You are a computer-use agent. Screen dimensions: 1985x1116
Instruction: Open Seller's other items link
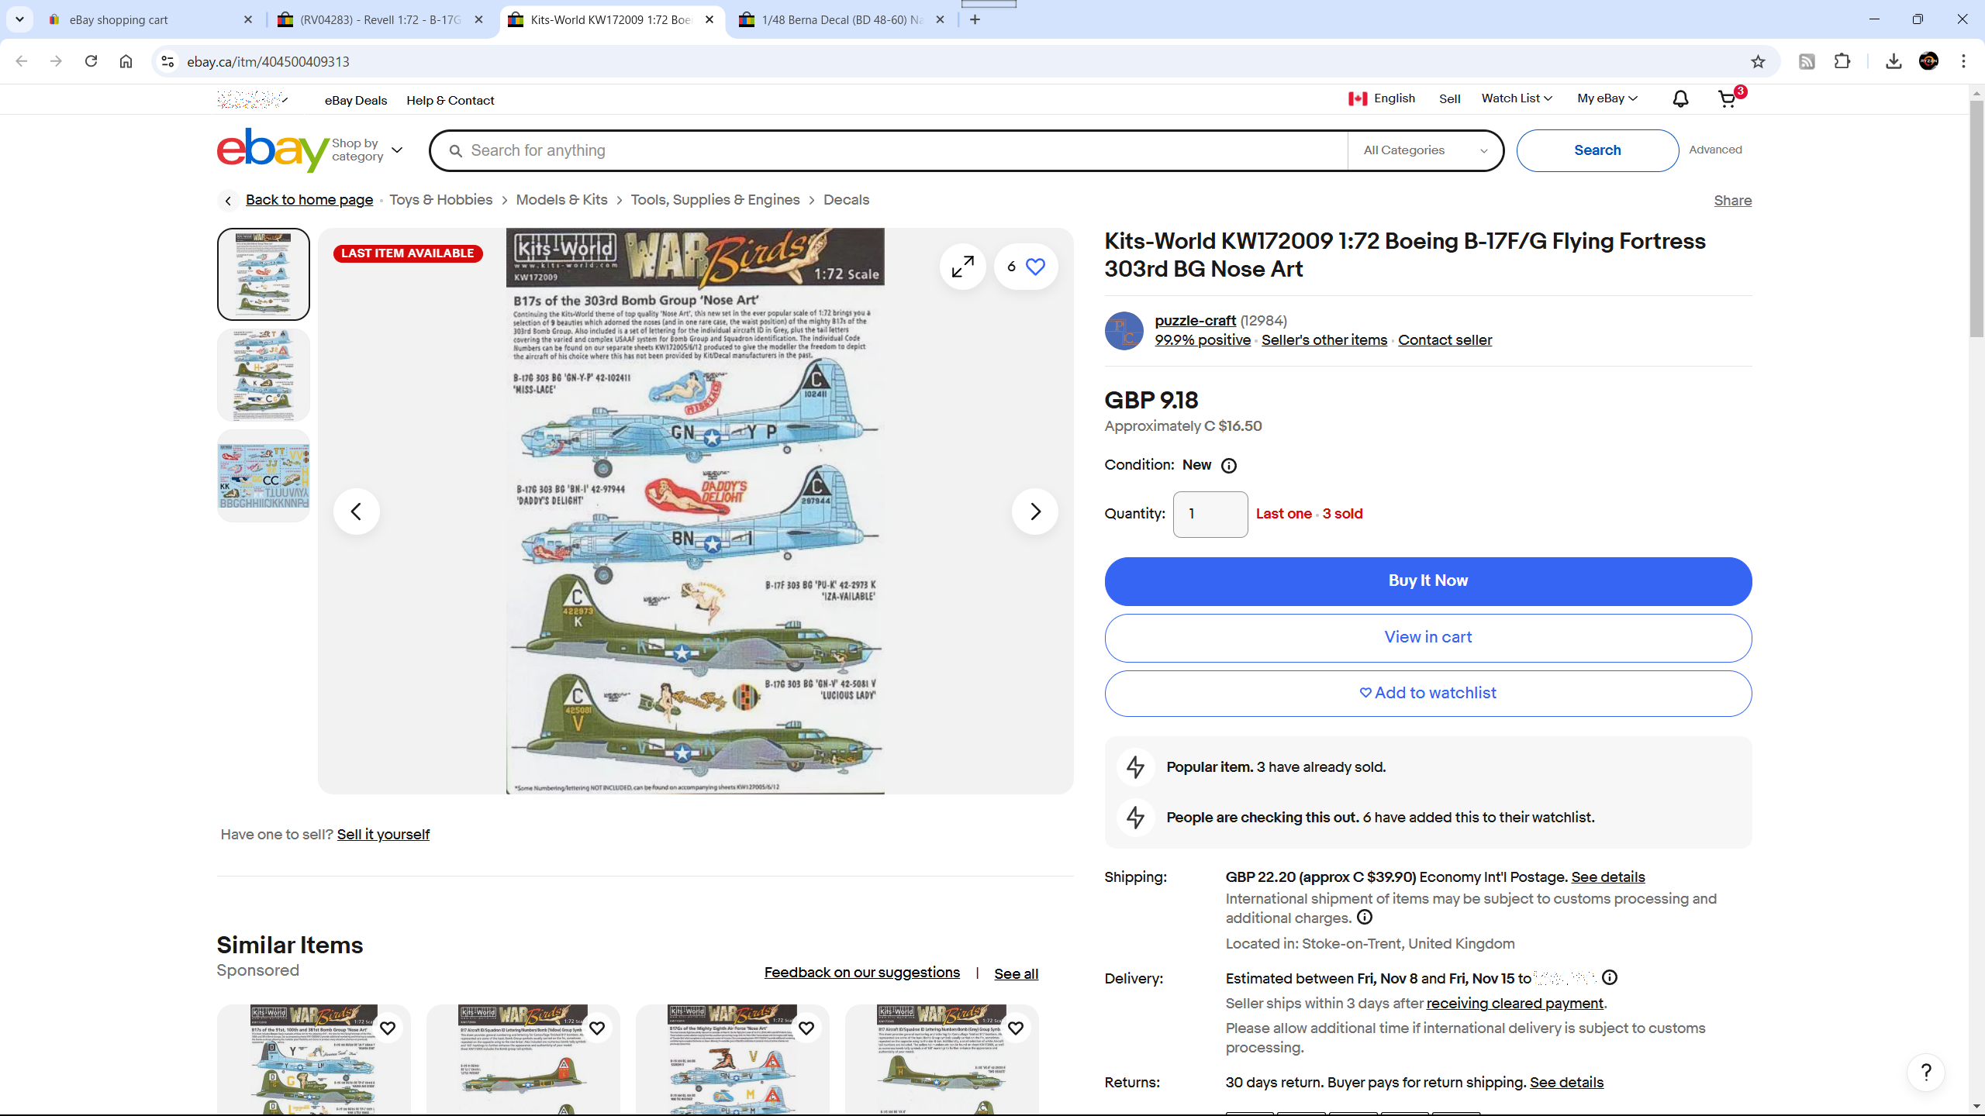tap(1324, 340)
